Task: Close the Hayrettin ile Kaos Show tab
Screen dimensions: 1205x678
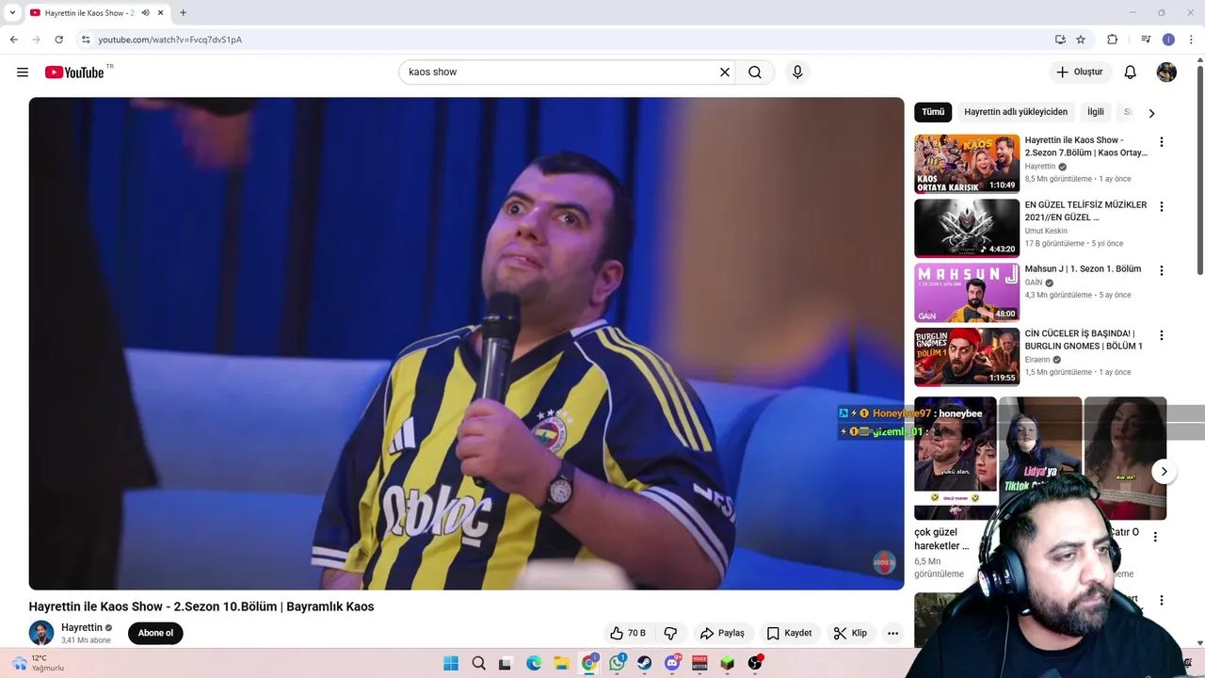Action: tap(160, 13)
